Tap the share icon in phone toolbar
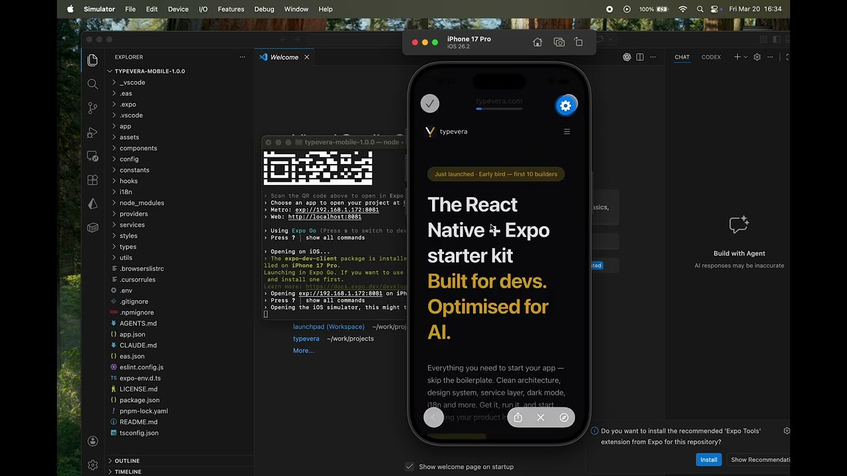 (518, 417)
